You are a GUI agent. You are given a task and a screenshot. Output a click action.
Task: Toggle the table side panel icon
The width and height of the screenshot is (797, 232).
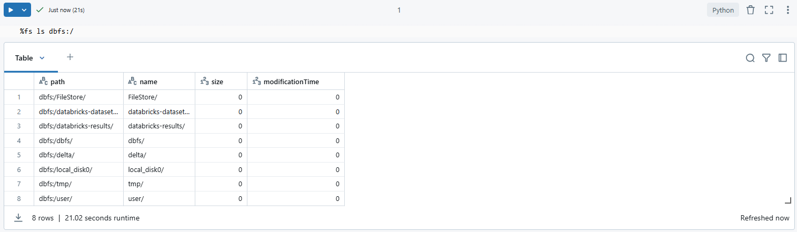[783, 58]
